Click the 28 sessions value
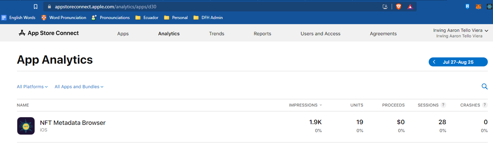 coord(442,122)
